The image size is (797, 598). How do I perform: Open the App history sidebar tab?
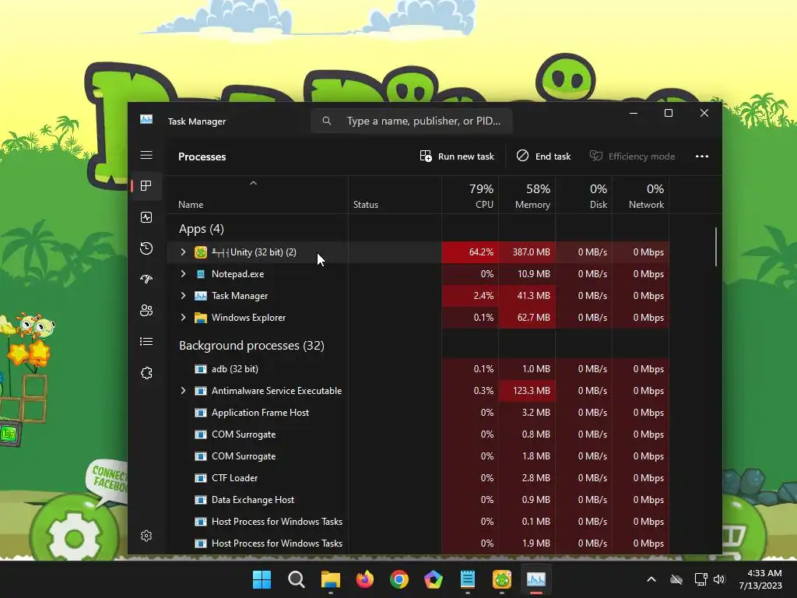tap(146, 248)
